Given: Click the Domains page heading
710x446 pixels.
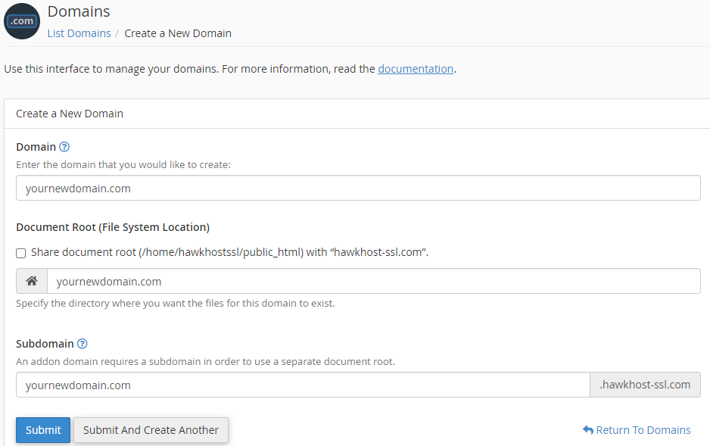Looking at the screenshot, I should [79, 12].
